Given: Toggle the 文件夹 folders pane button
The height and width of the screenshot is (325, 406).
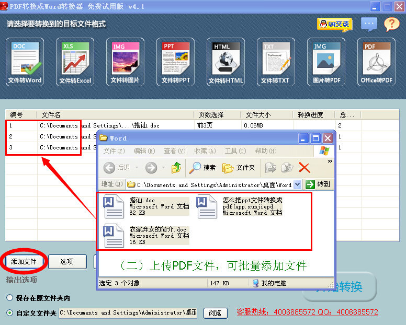Looking at the screenshot, I should click(x=239, y=168).
